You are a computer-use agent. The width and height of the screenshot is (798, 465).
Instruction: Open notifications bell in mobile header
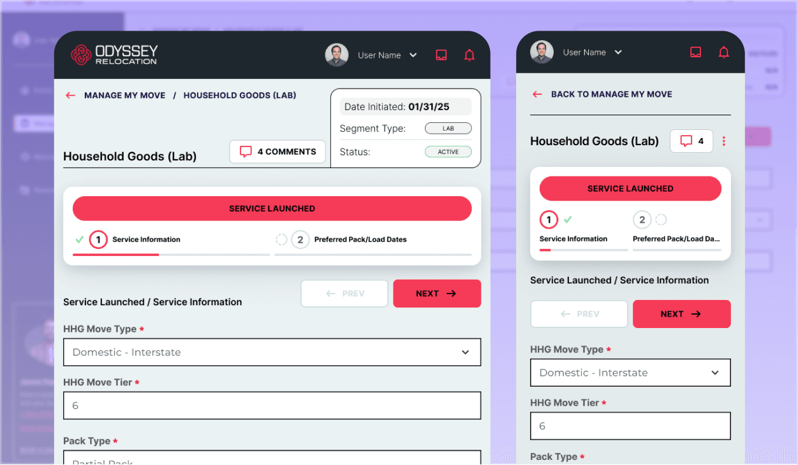point(723,52)
